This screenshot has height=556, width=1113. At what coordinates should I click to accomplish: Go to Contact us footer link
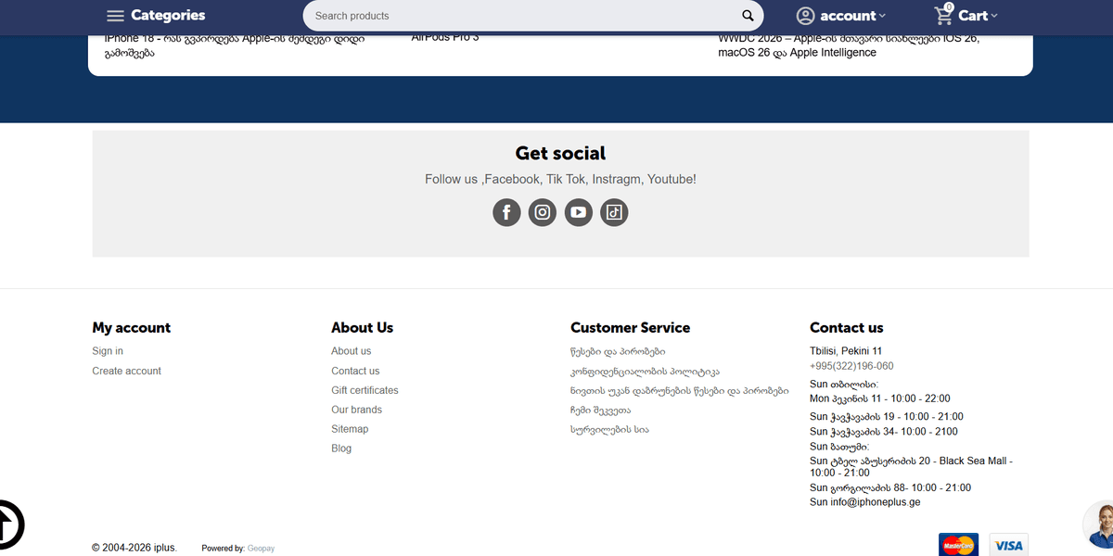click(355, 371)
